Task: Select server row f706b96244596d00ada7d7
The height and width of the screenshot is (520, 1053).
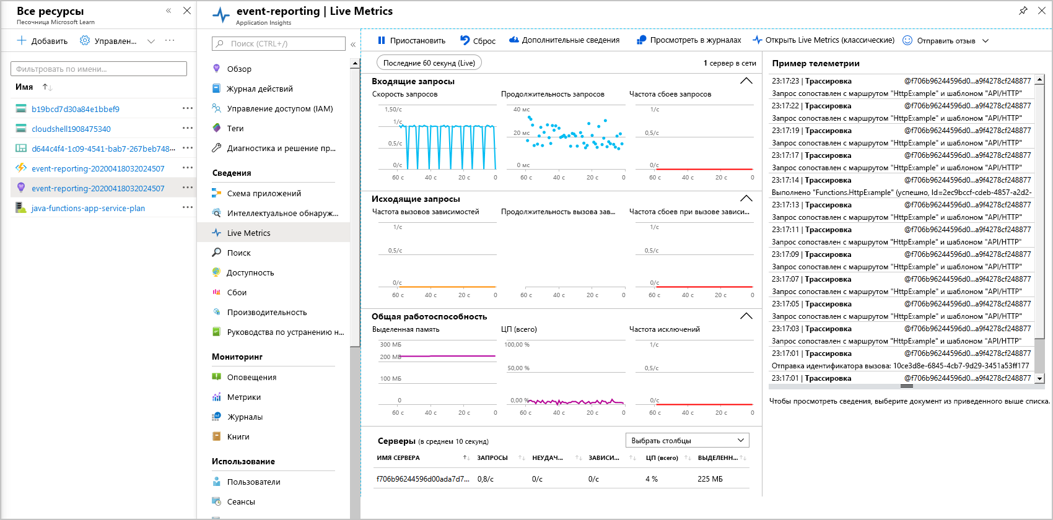Action: [561, 479]
